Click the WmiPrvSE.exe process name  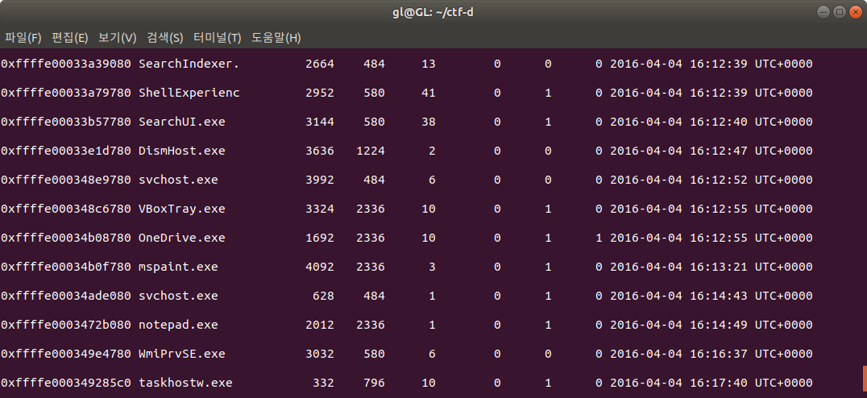[x=182, y=354]
